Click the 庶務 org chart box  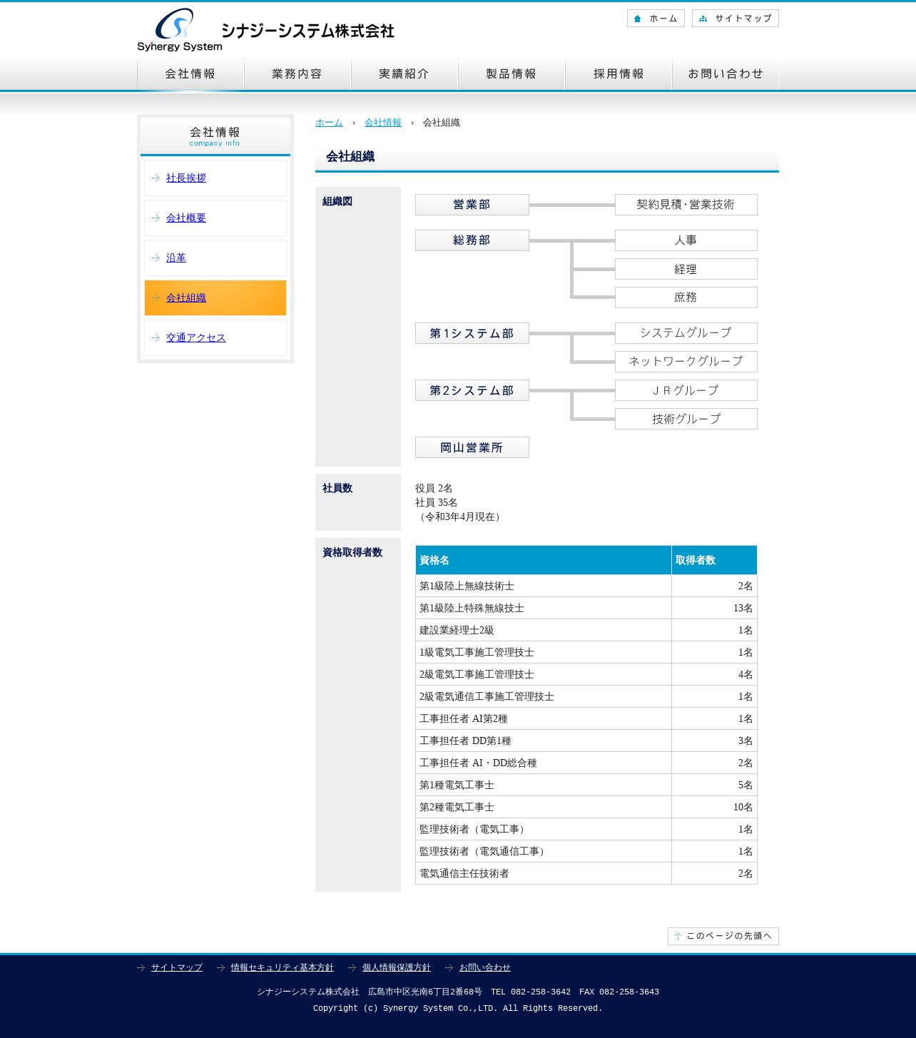coord(686,297)
